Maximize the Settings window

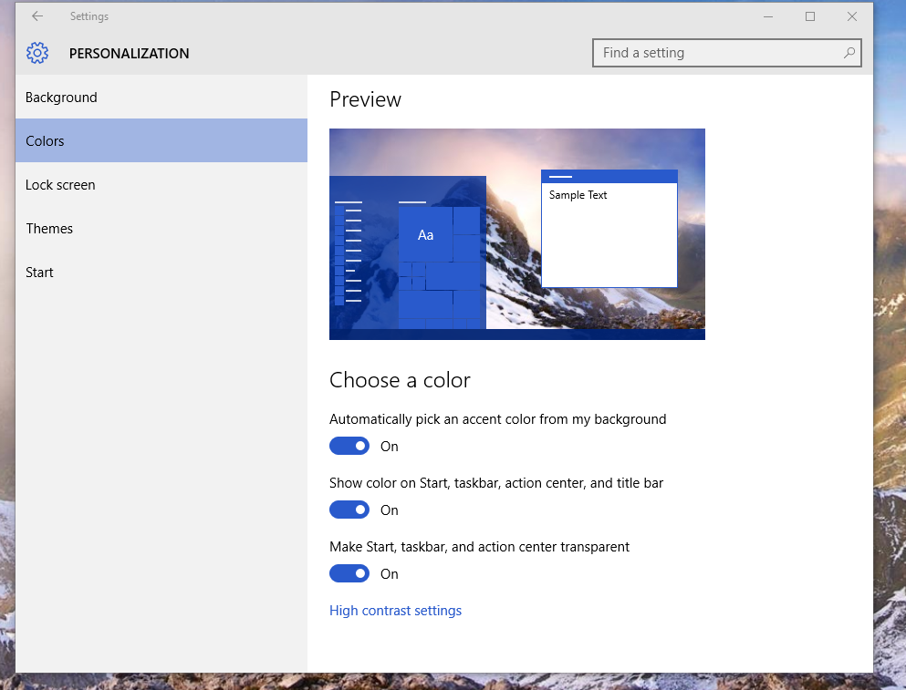click(810, 16)
